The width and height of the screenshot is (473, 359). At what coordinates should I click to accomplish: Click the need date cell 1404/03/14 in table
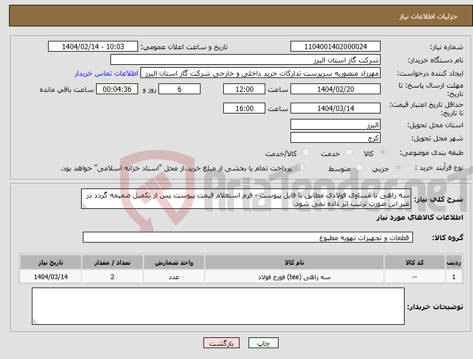point(50,277)
